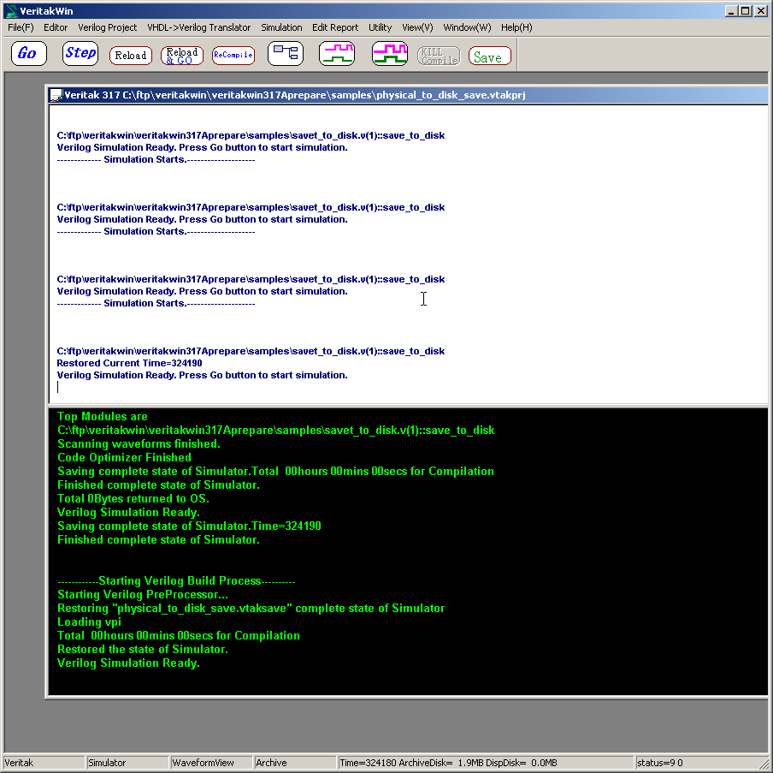Click the green Save button
This screenshot has height=773, width=773.
(489, 56)
